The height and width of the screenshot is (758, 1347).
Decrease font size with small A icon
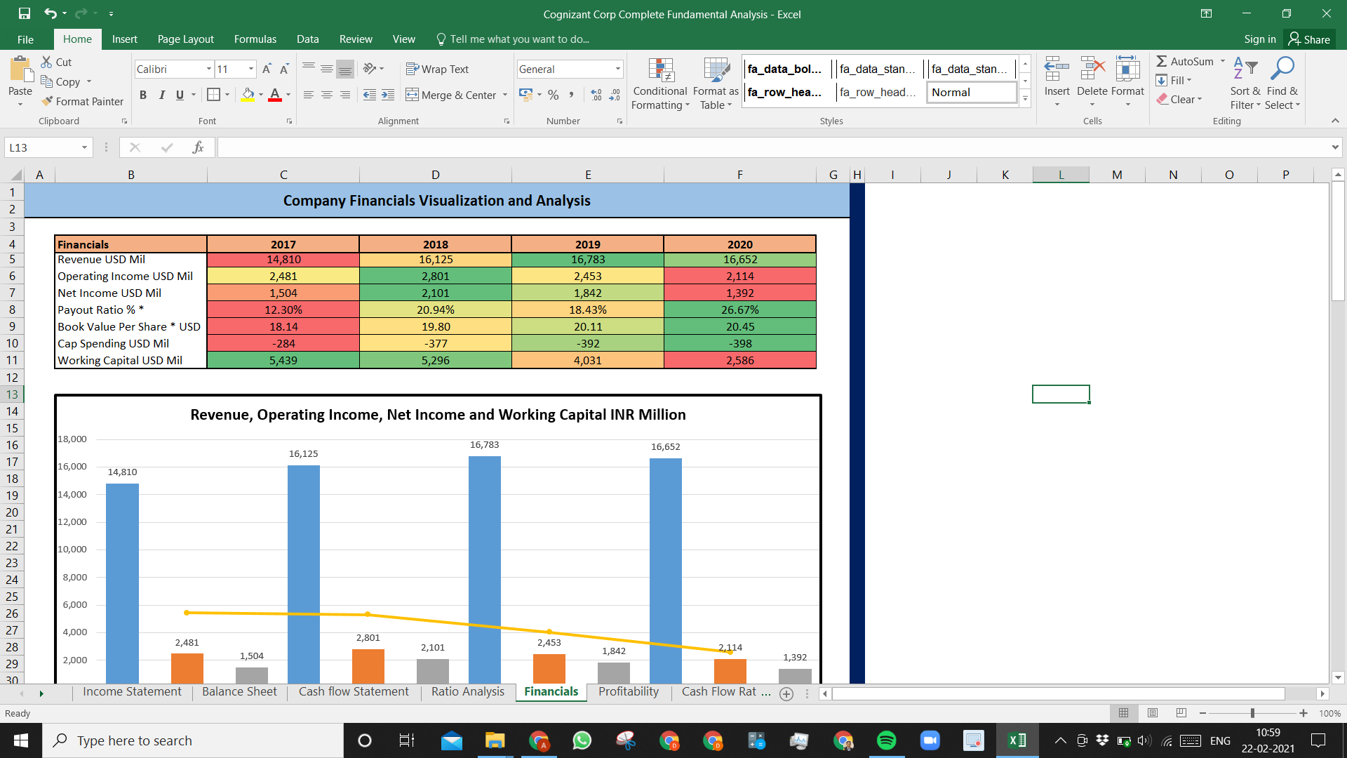click(284, 69)
